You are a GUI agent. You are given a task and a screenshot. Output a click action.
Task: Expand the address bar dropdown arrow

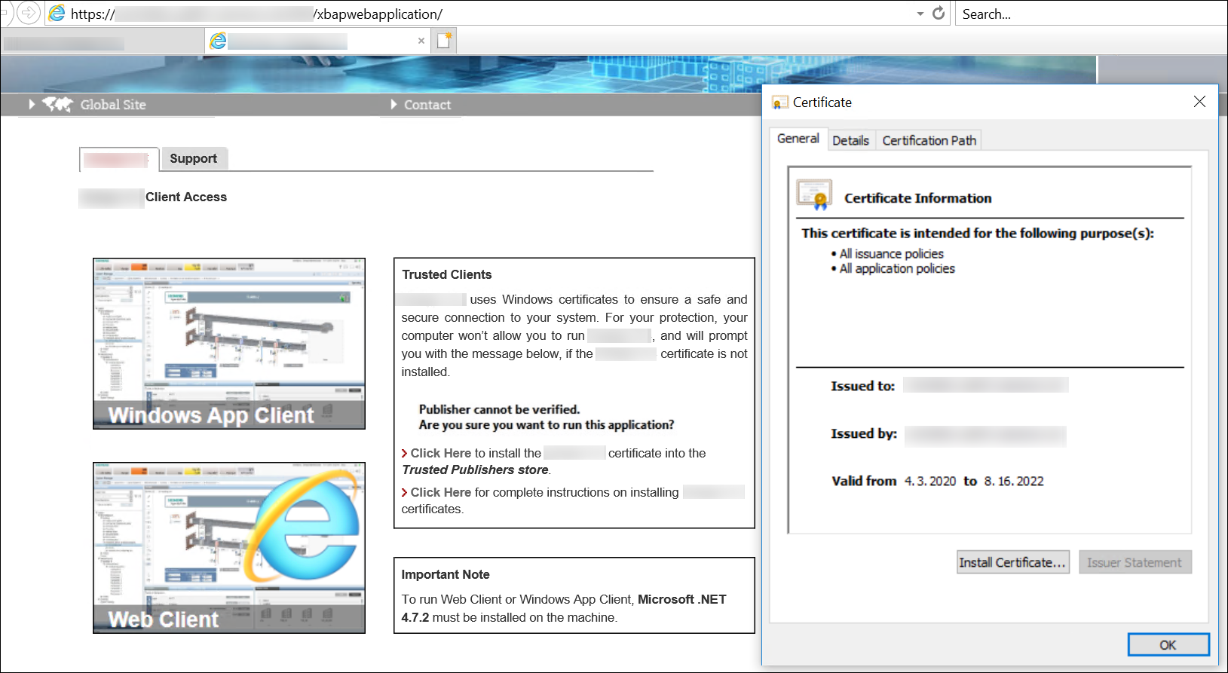[920, 14]
